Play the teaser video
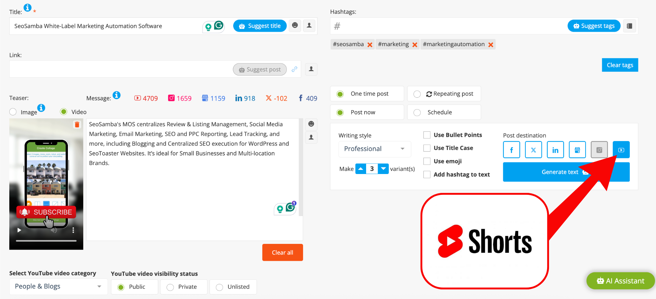 coord(19,230)
